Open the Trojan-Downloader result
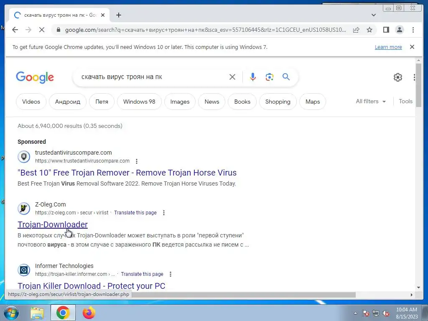The width and height of the screenshot is (428, 321). point(53,224)
